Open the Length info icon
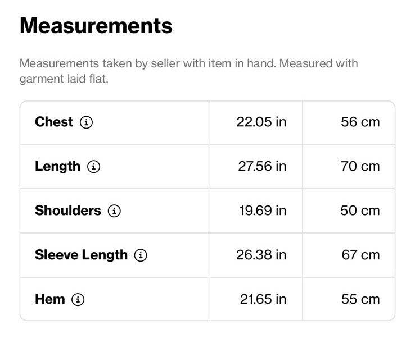The height and width of the screenshot is (343, 415). click(x=94, y=167)
